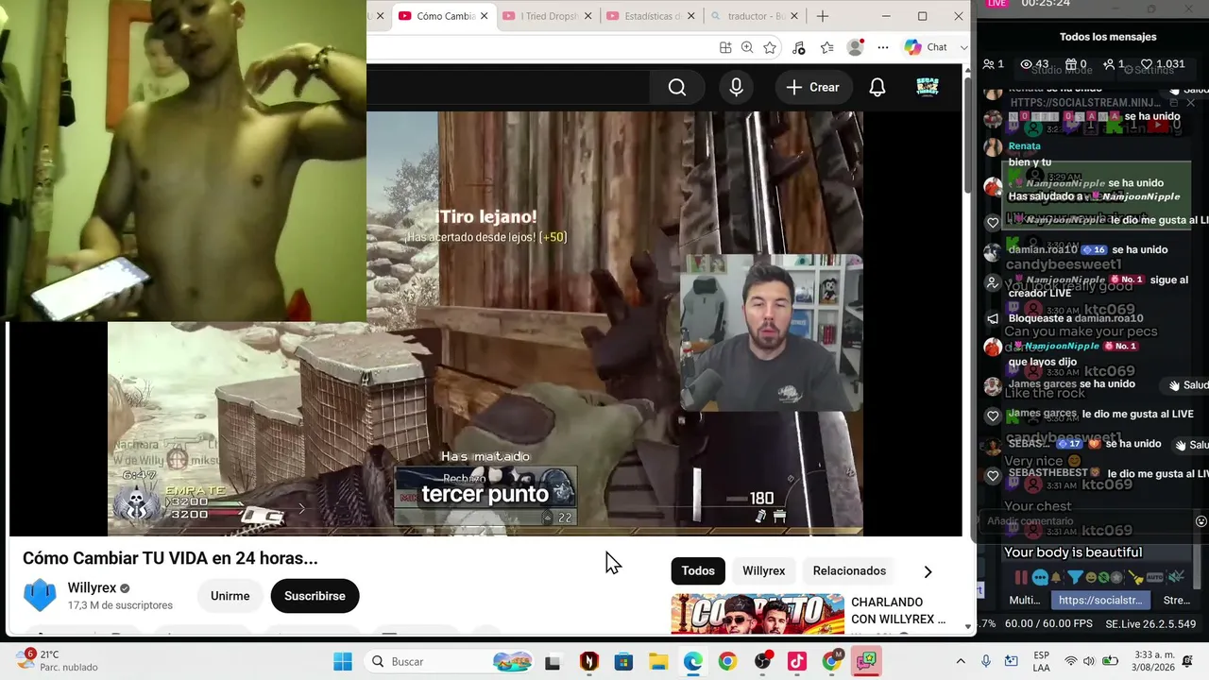Click the Añadir comentario input field
The image size is (1209, 680).
[1086, 521]
